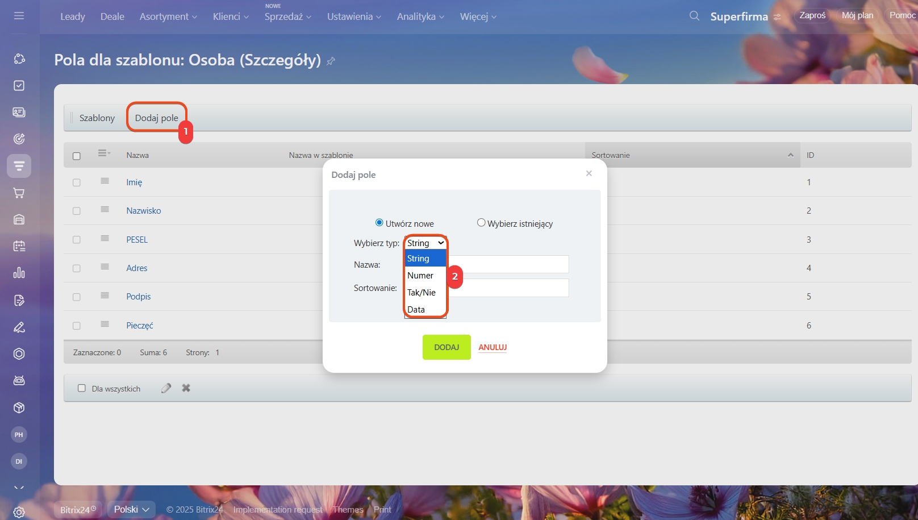The width and height of the screenshot is (918, 520).
Task: Open the e-signature pen icon in sidebar
Action: (19, 327)
